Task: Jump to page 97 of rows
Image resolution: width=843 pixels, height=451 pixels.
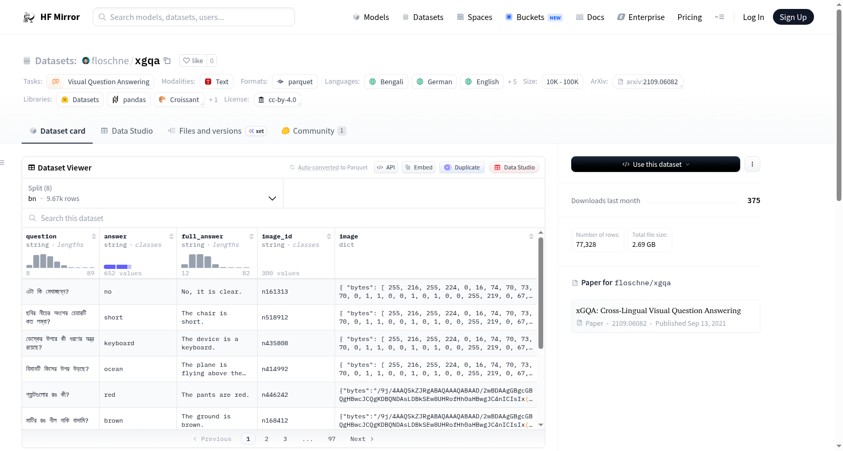Action: click(x=332, y=439)
